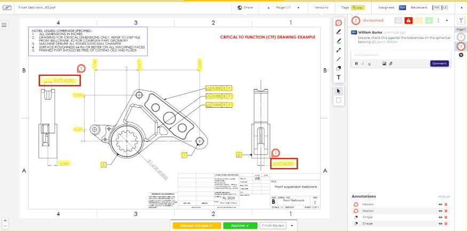Click the Hide all annotations link
Screen dimensions: 468x232
tap(444, 197)
